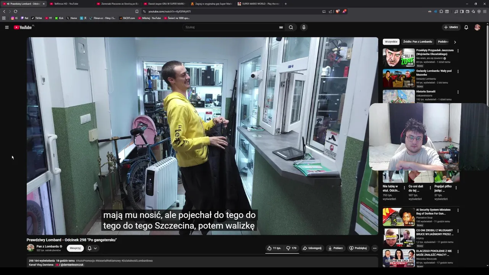Click the Podziękuj thanks button
This screenshot has height=275, width=489.
click(358, 248)
